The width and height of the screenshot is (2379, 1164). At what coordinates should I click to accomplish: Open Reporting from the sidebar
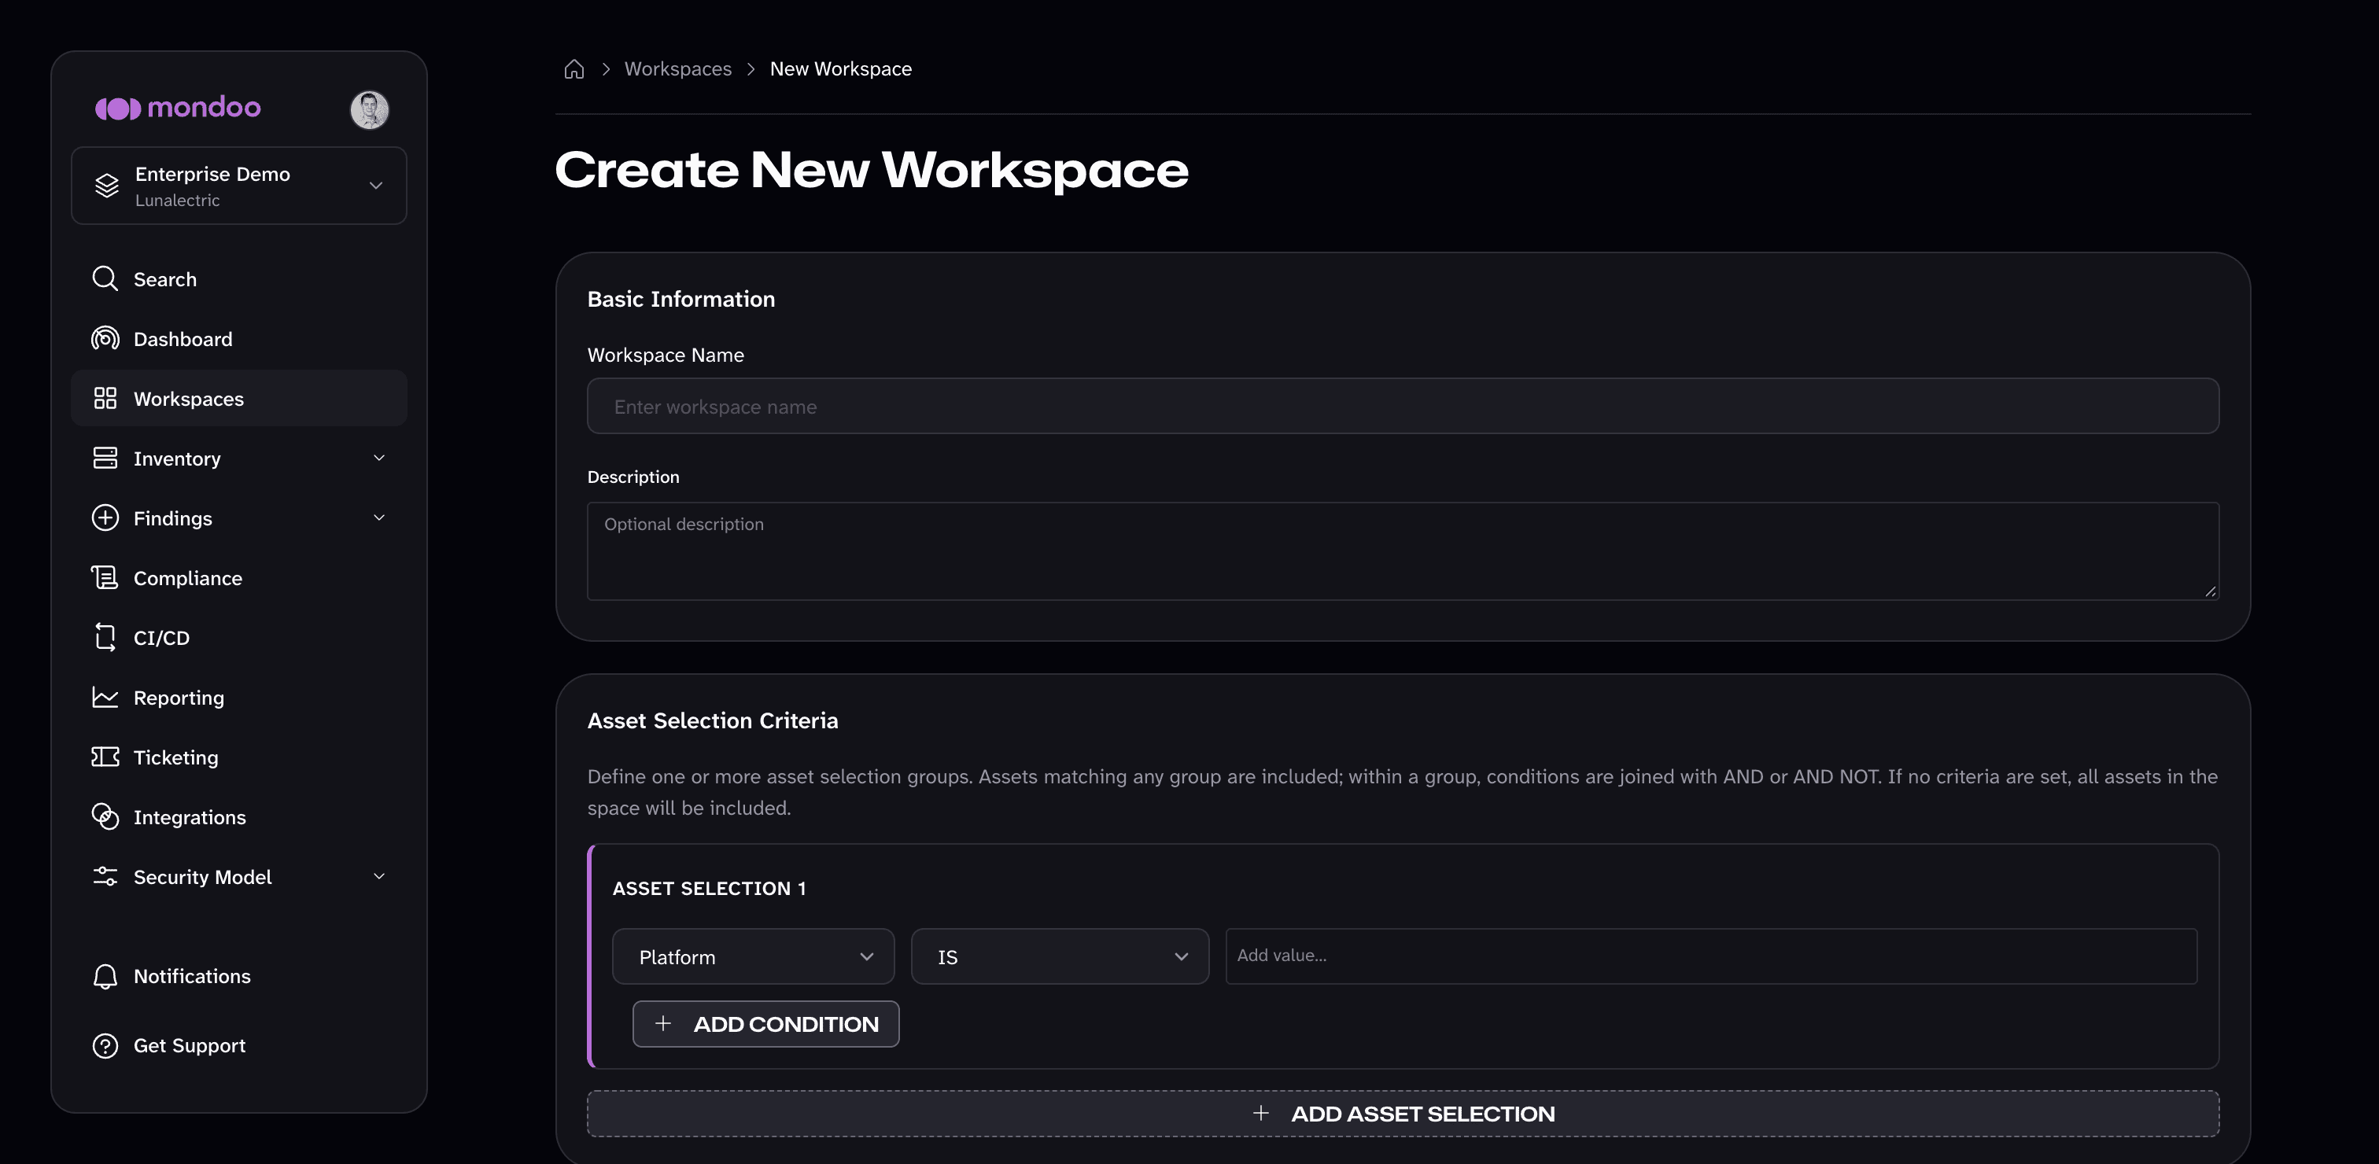pyautogui.click(x=239, y=697)
